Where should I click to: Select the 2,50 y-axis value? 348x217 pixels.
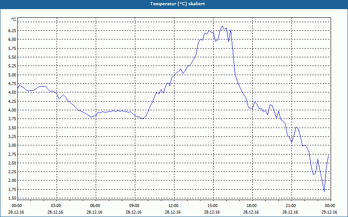coord(12,163)
